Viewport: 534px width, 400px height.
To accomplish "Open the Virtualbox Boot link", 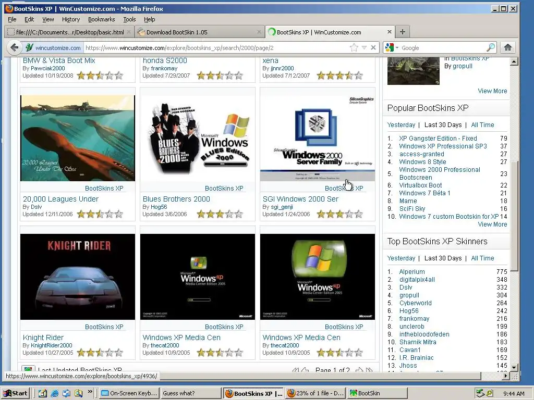I will (421, 185).
